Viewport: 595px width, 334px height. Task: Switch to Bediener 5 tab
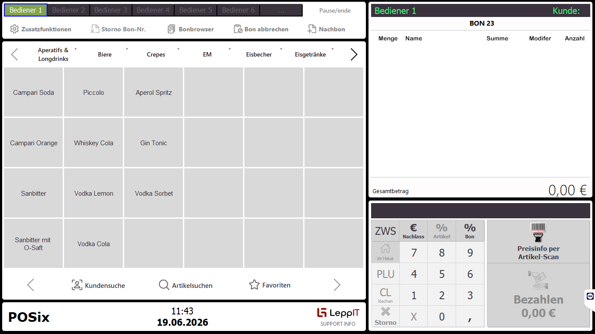pos(196,10)
